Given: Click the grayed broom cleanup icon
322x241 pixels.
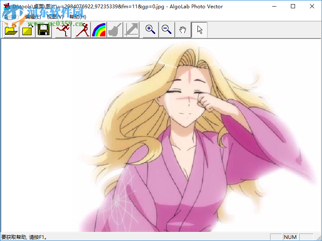Looking at the screenshot, I should coord(115,30).
